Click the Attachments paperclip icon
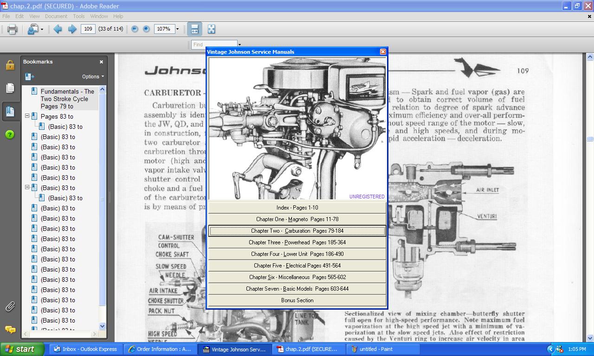The image size is (594, 356). 9,306
